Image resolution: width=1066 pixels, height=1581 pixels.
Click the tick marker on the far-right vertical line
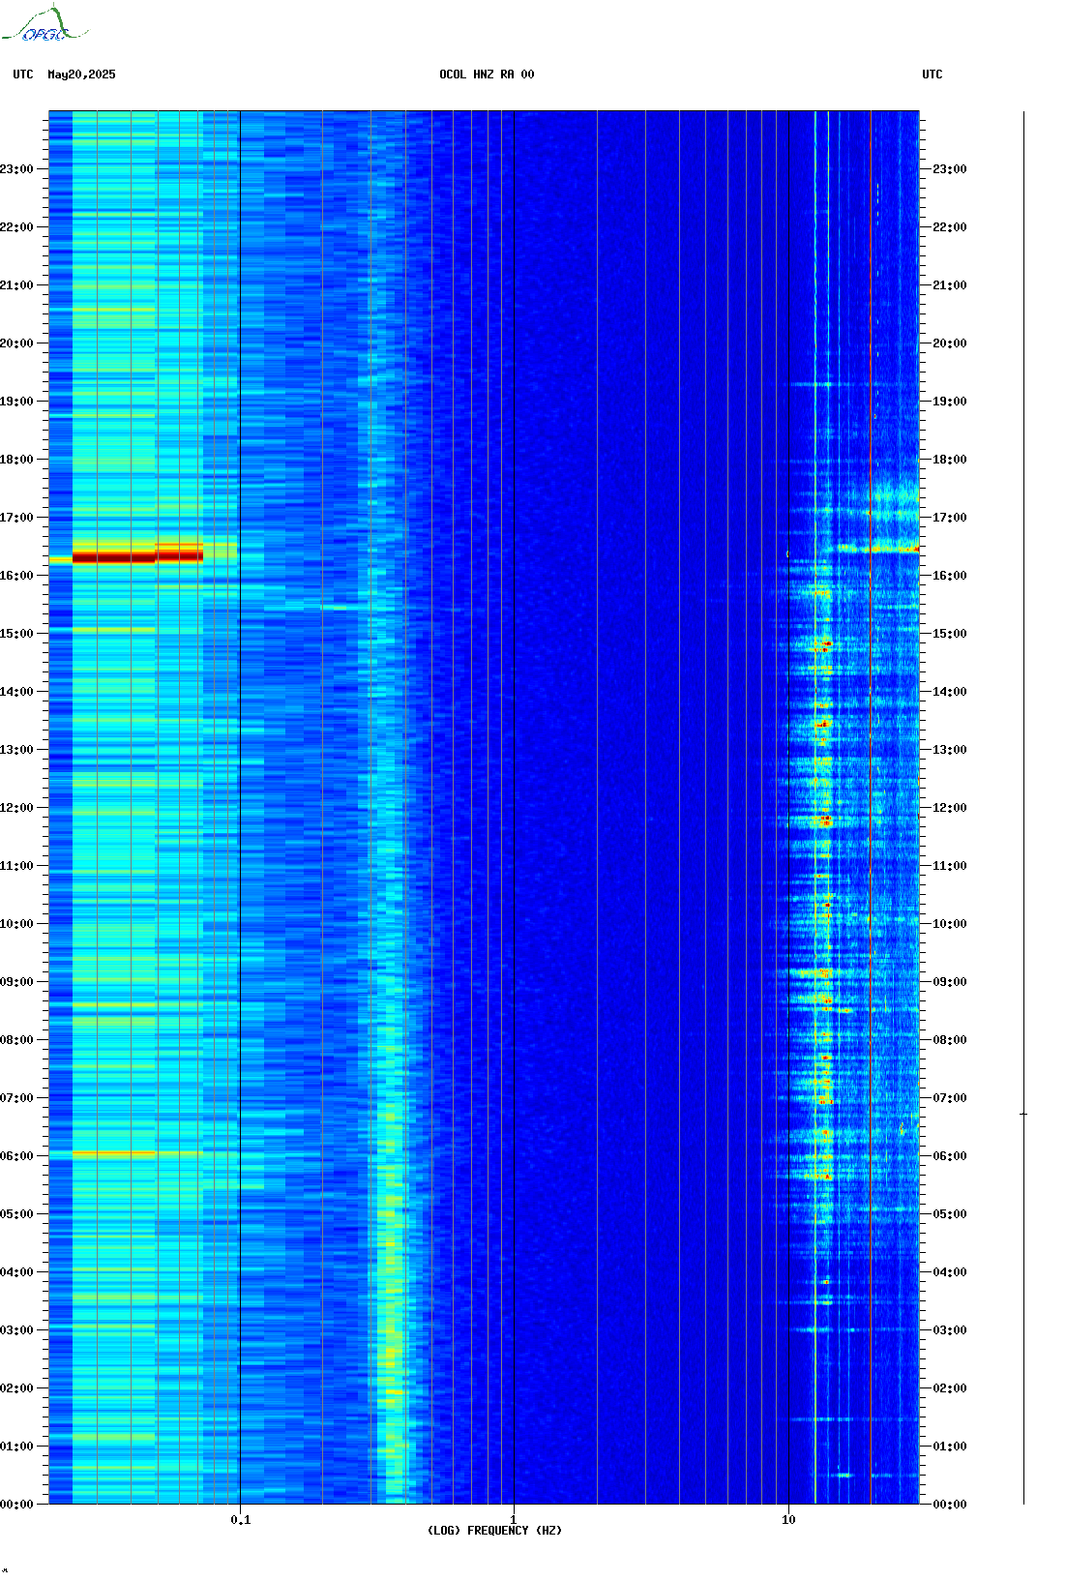click(x=1023, y=1115)
